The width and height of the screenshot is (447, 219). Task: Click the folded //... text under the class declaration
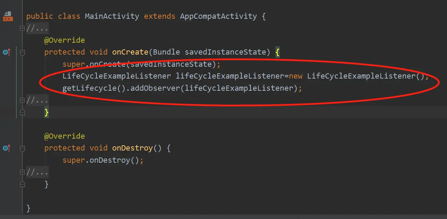coord(37,28)
